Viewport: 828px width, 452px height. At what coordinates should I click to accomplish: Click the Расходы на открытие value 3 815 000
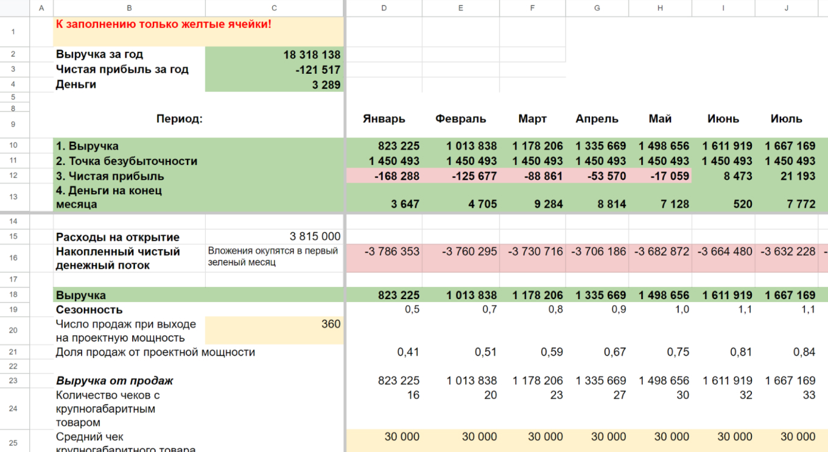pos(274,237)
